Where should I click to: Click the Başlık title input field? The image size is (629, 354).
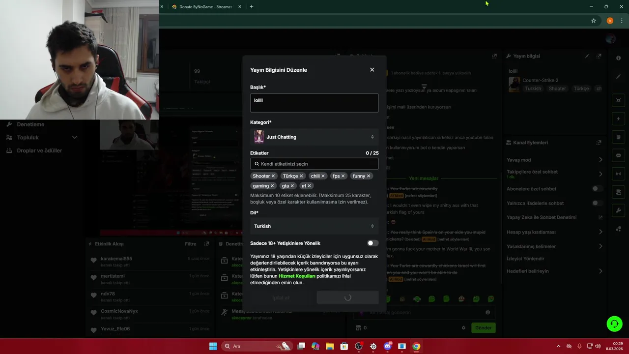click(x=314, y=103)
